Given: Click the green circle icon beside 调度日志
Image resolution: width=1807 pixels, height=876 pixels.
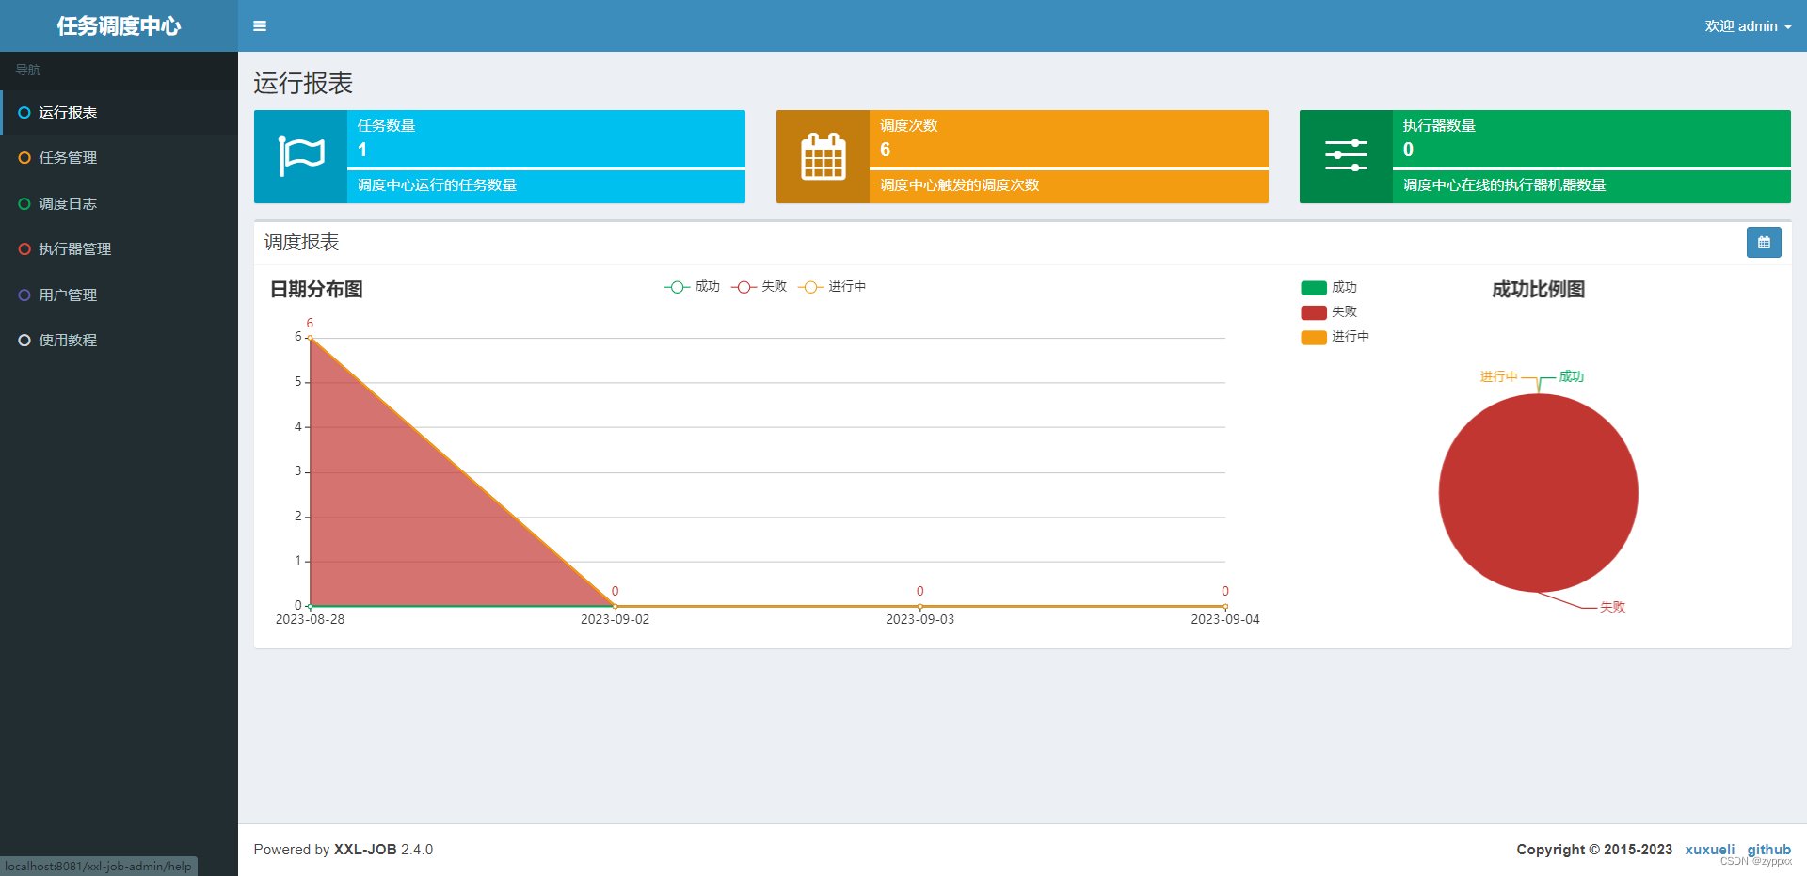Looking at the screenshot, I should (24, 204).
